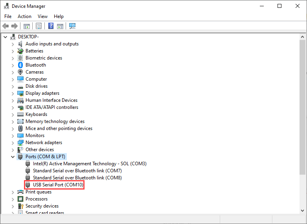Collapse the Ports (COM & LPT) node
Image resolution: width=307 pixels, height=224 pixels.
(13, 157)
